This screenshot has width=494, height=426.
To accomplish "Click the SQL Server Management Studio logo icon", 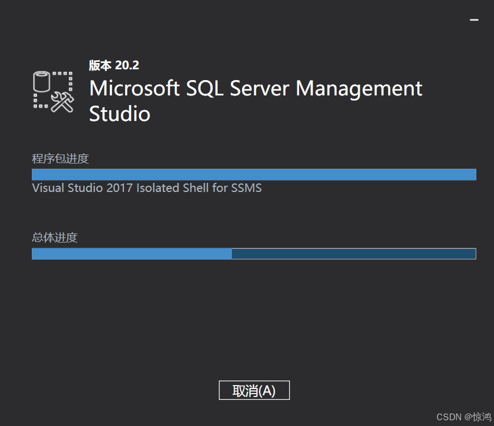I will coord(53,92).
